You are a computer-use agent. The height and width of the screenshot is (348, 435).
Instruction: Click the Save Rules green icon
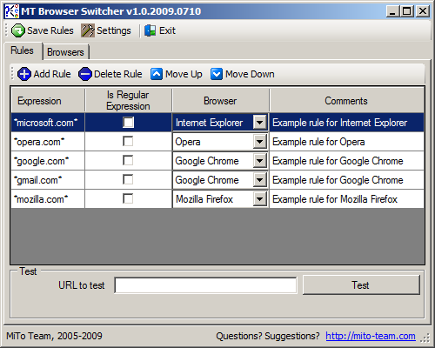pyautogui.click(x=18, y=30)
